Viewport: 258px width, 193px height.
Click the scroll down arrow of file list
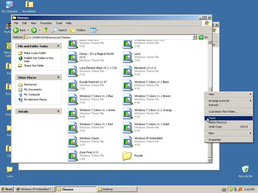coord(209,160)
